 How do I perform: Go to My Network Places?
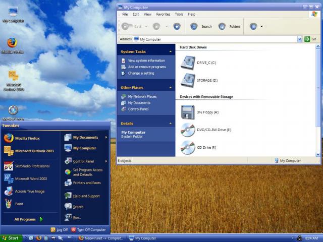pos(142,96)
